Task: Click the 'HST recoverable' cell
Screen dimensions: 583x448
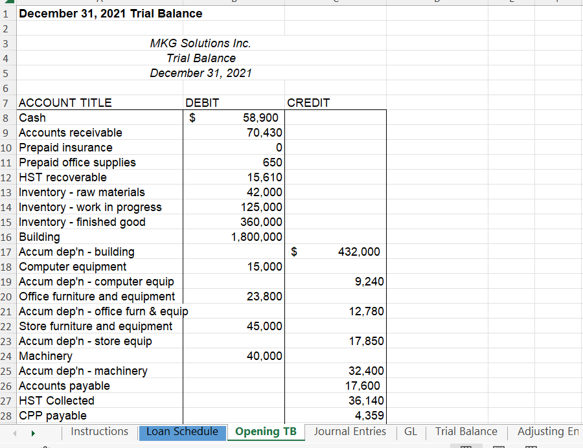Action: click(100, 177)
